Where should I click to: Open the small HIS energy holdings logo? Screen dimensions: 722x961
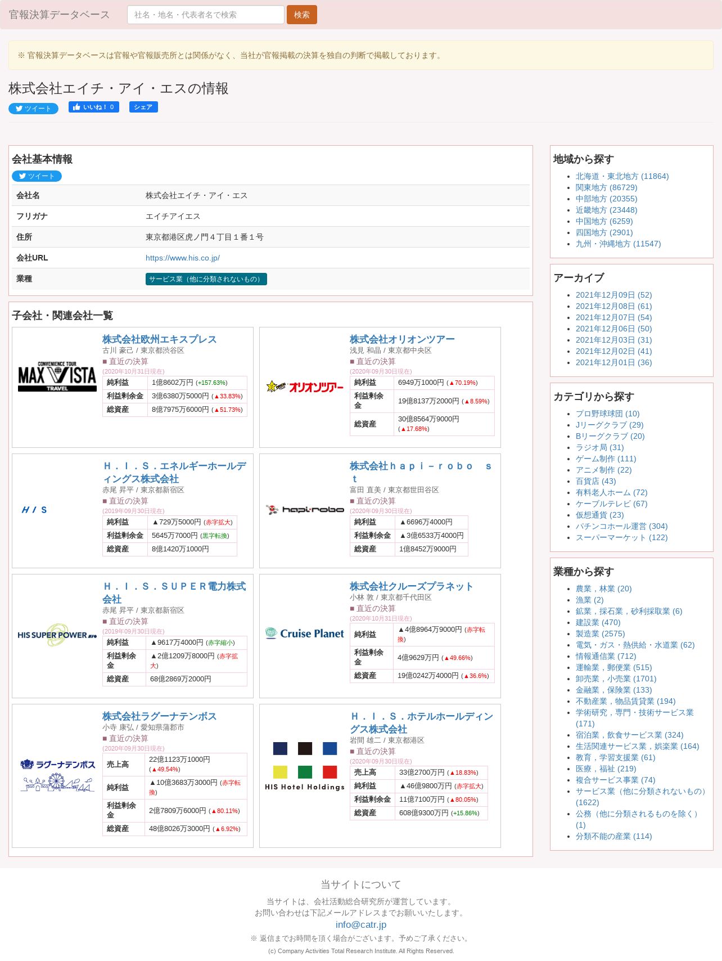click(x=34, y=510)
